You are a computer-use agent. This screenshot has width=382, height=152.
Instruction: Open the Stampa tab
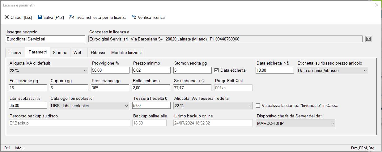click(60, 53)
